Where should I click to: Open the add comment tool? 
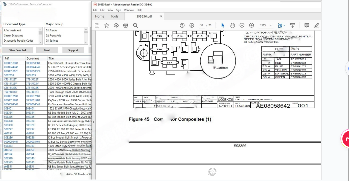[x=307, y=25]
